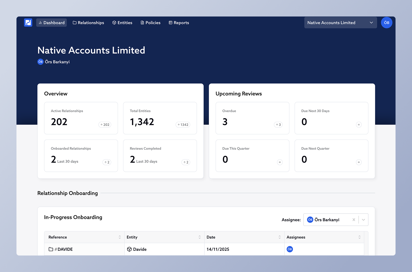
Task: Click the ÖB avatar beside Örs Barkanyi heading
Action: point(40,62)
